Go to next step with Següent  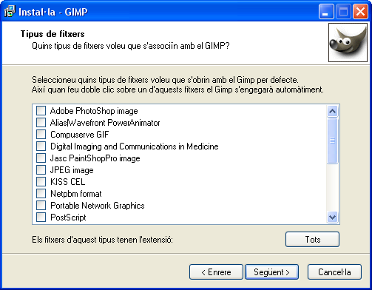[271, 272]
